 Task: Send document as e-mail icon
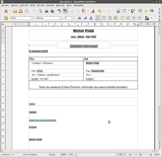tap(26, 11)
